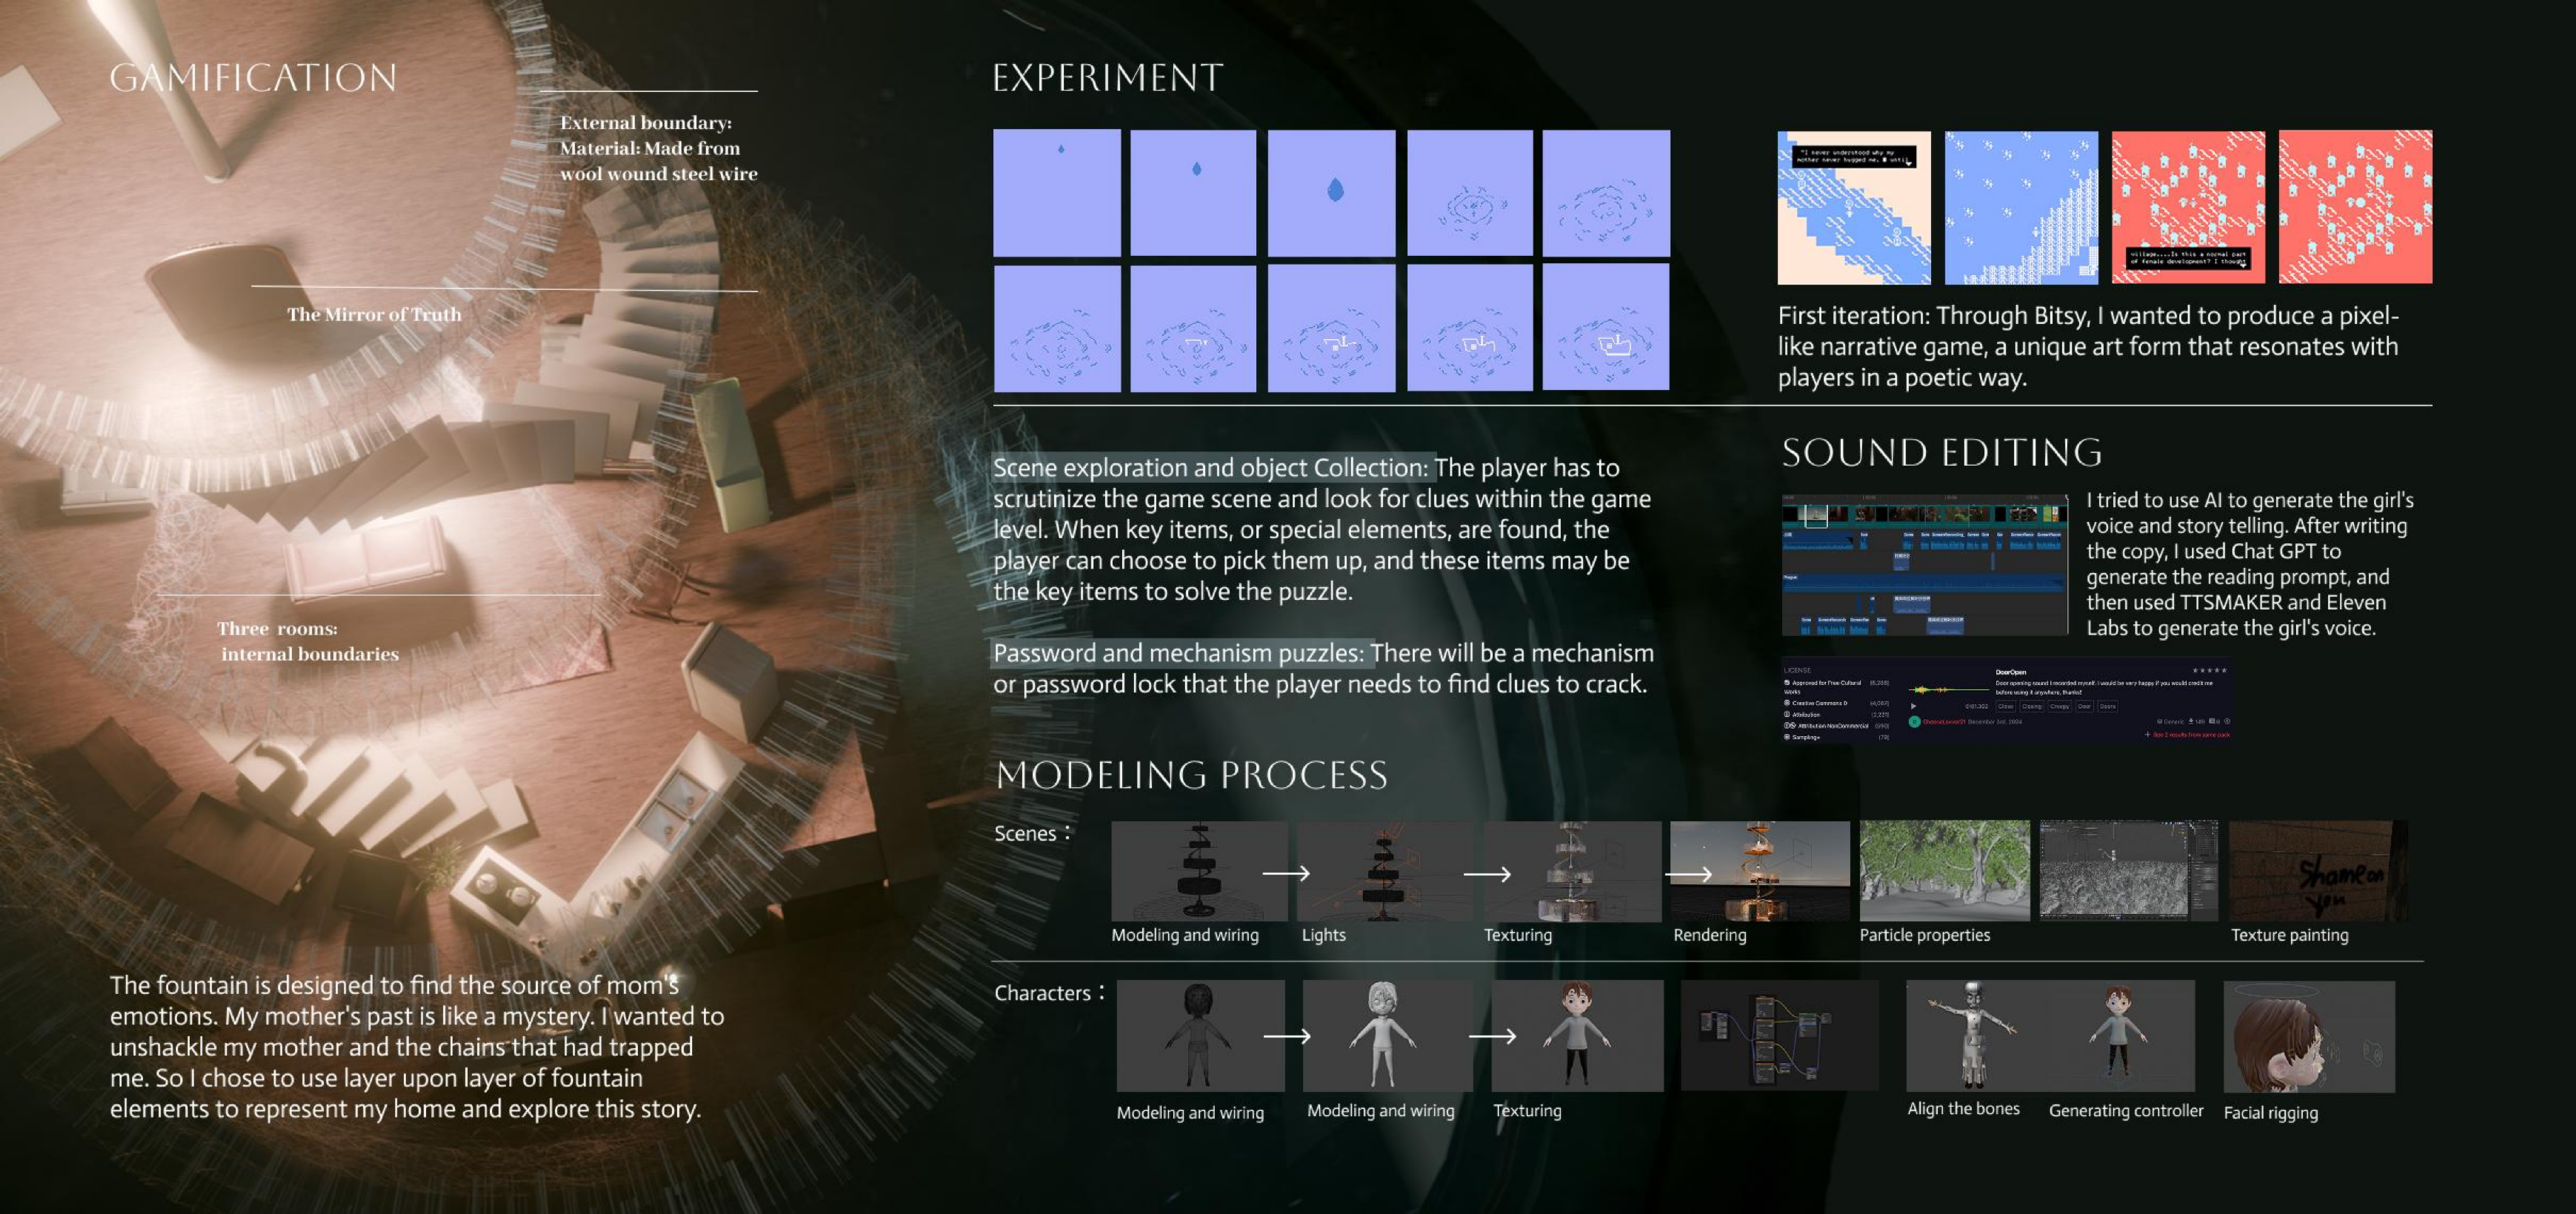Select Attribution NonCommercial license filter
Screen dimensions: 2576x1214
(1833, 726)
